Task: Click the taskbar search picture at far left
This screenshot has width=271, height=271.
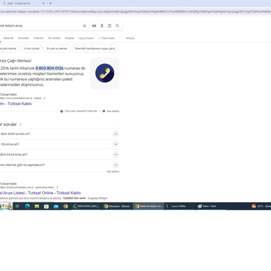Action: 6,206
